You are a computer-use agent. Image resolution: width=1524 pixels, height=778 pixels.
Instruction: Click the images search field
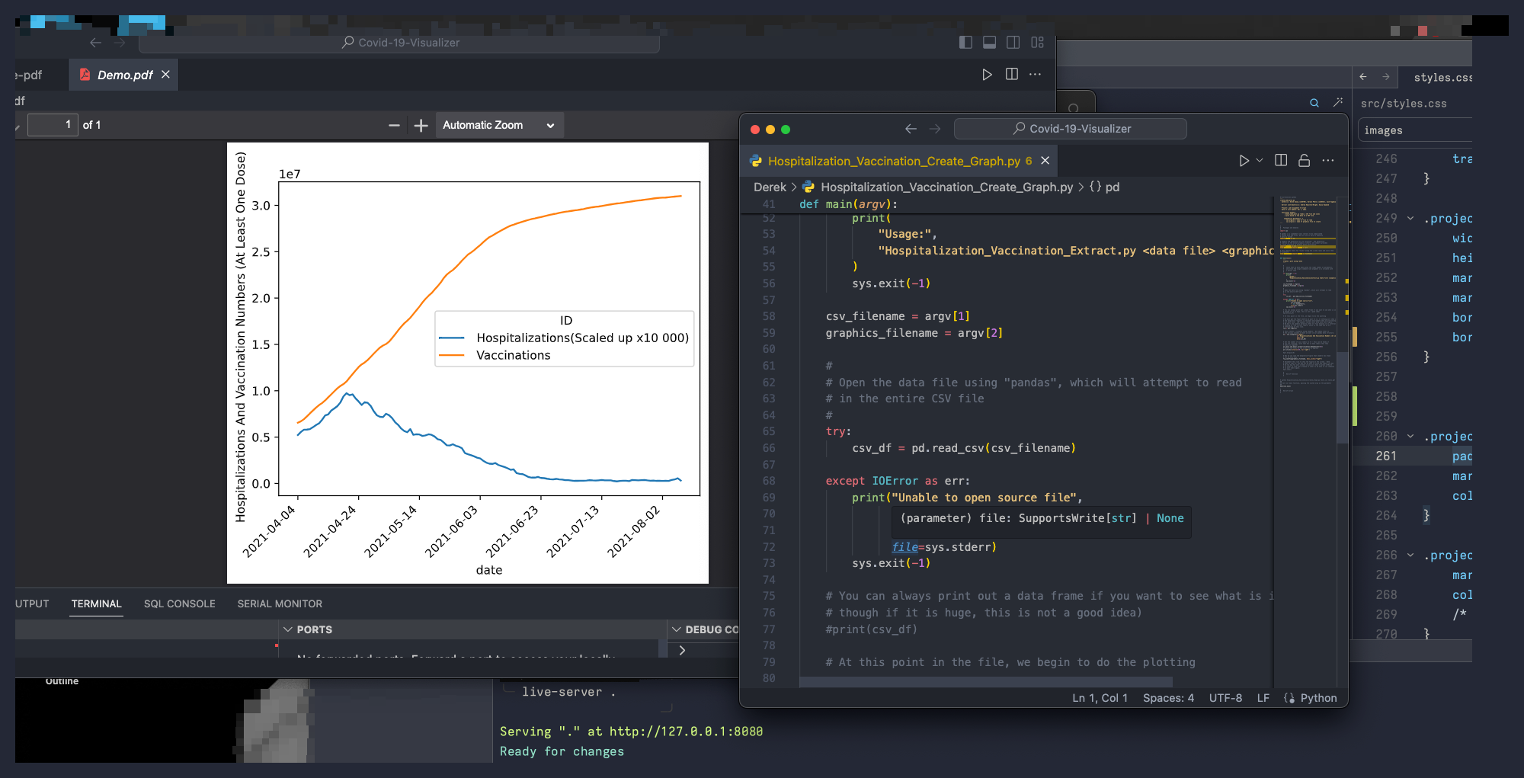[1415, 130]
